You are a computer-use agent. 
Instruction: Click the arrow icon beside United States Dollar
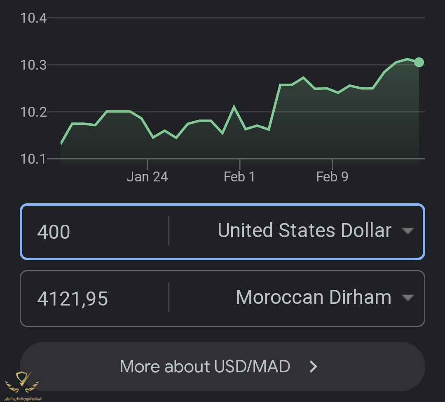(408, 231)
